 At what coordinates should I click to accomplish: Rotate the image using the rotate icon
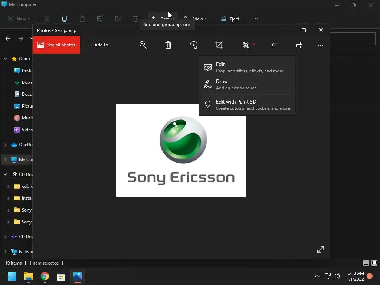pos(194,45)
